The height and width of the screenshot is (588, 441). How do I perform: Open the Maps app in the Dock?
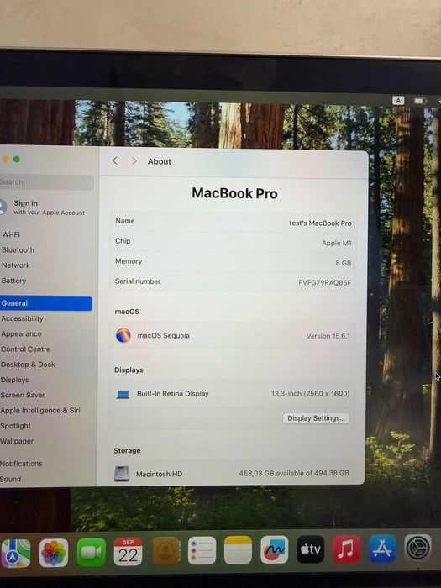point(15,553)
